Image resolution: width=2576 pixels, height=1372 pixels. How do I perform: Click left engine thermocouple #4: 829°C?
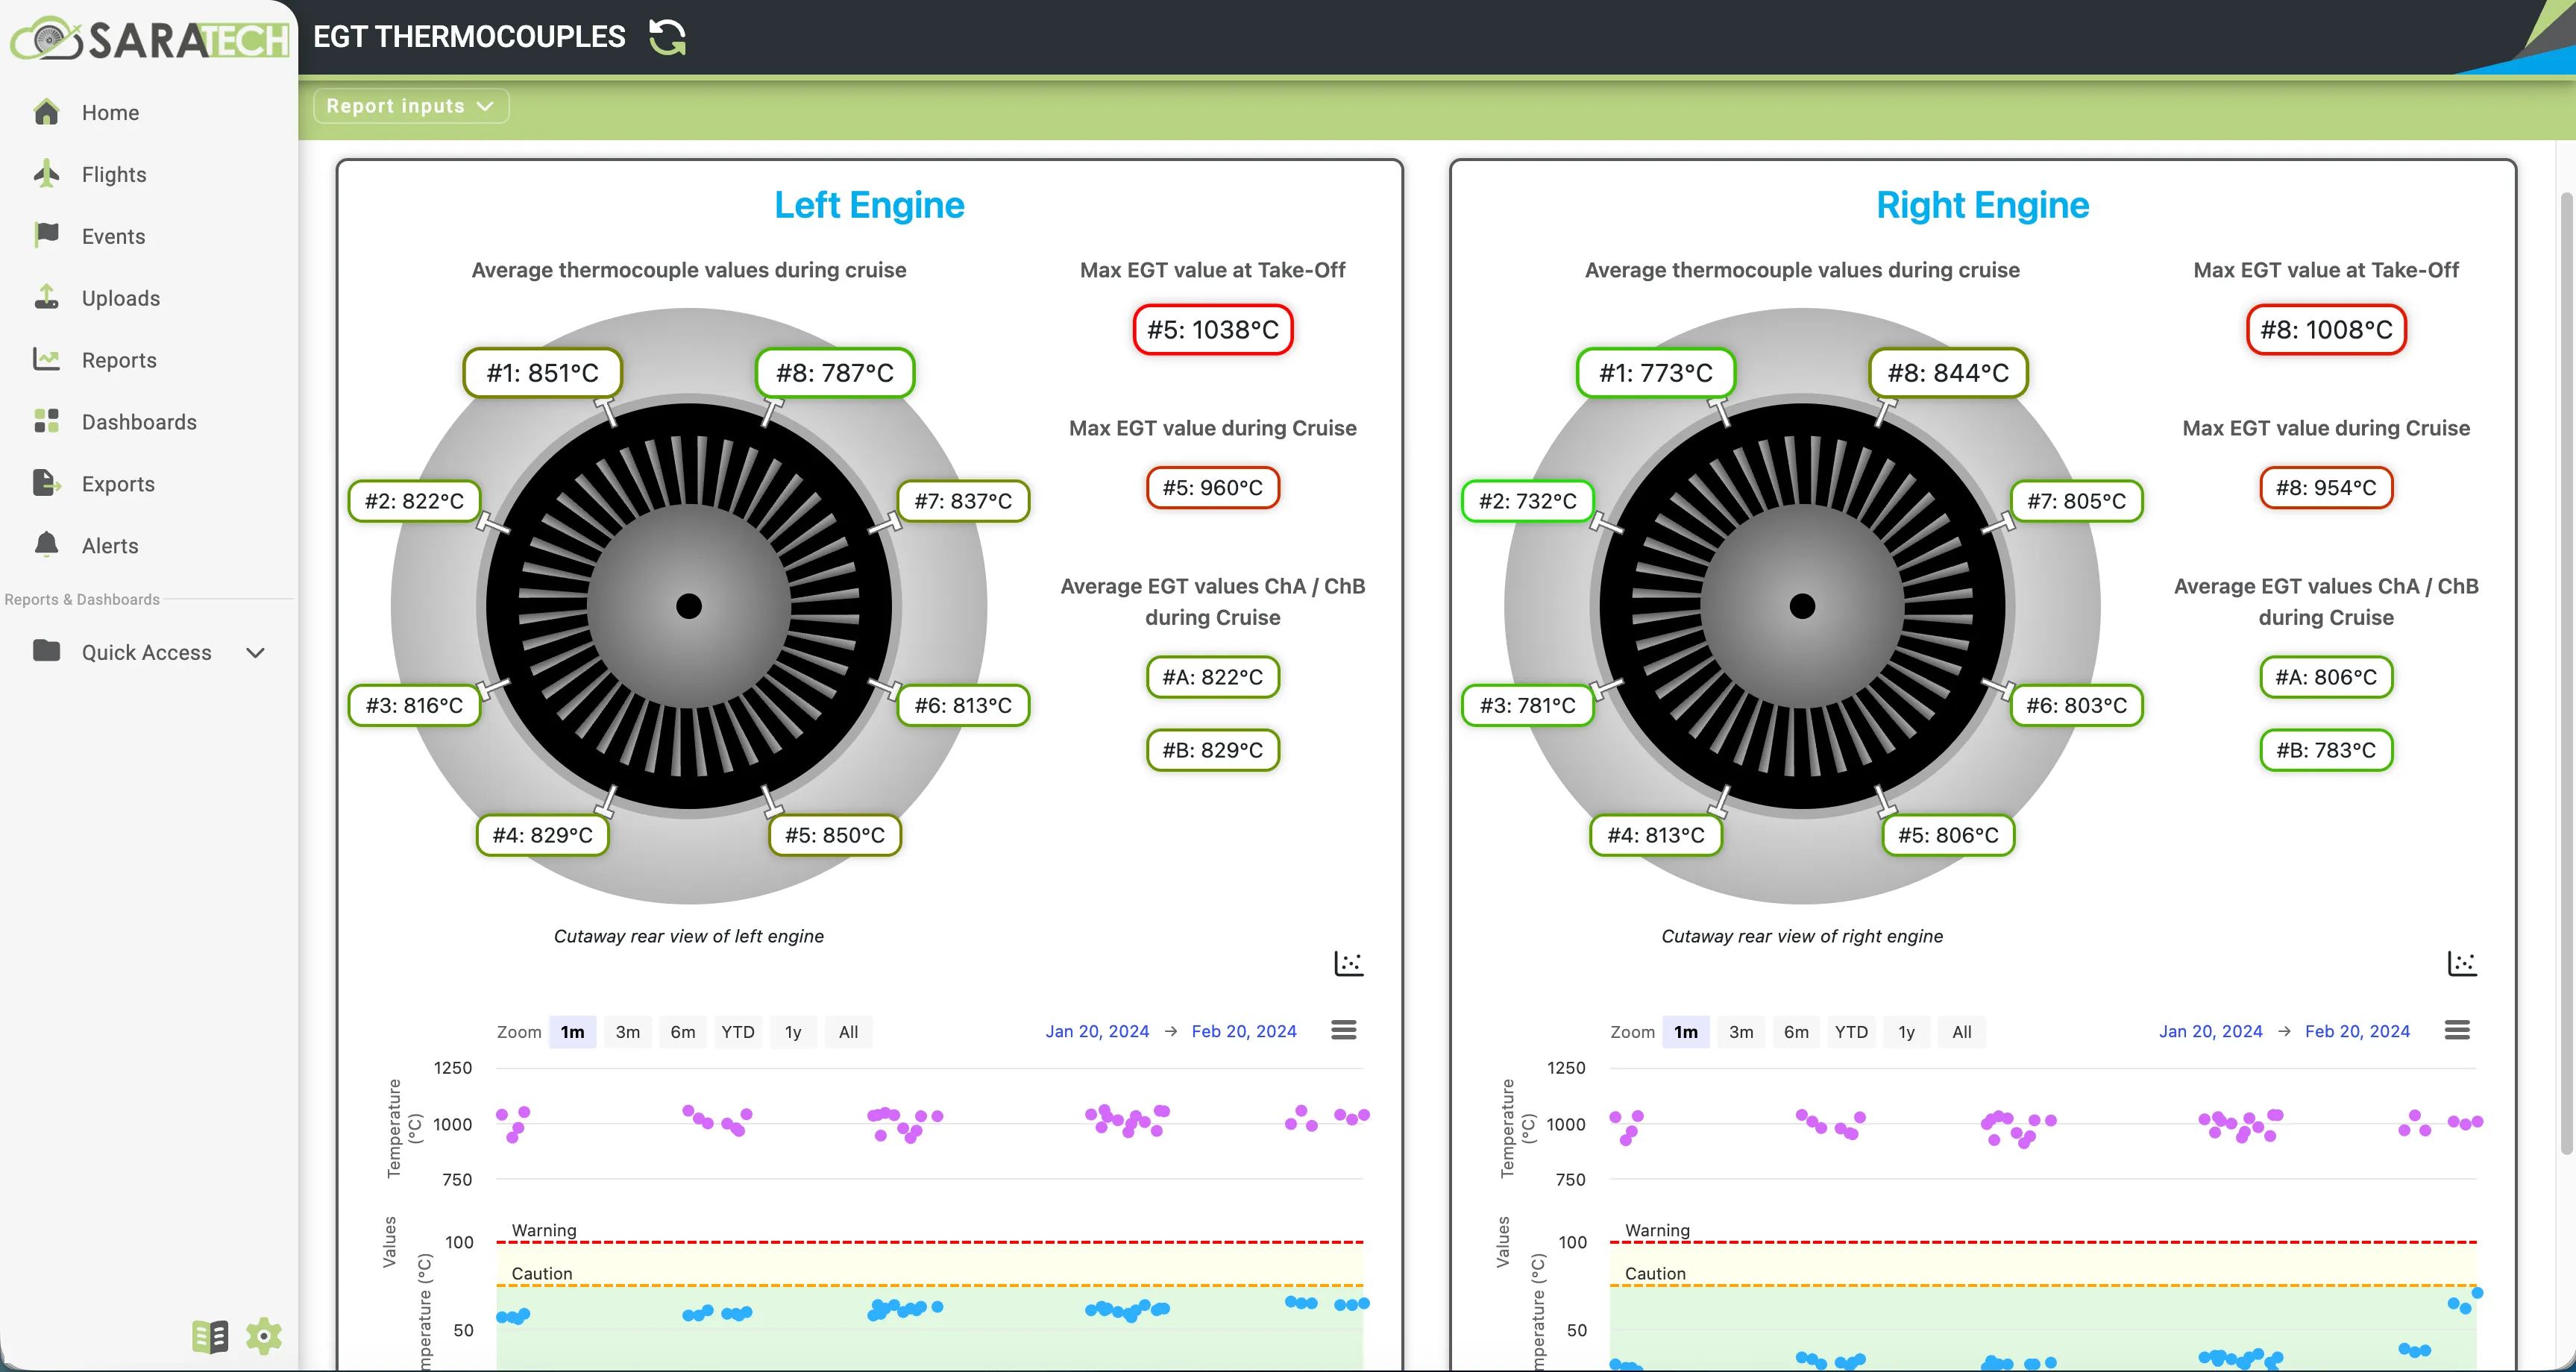click(x=542, y=835)
